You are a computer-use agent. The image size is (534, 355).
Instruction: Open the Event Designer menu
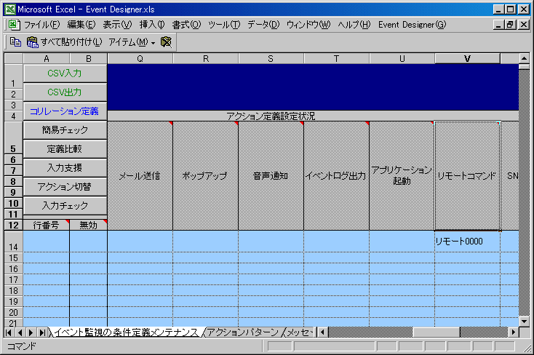[x=412, y=25]
